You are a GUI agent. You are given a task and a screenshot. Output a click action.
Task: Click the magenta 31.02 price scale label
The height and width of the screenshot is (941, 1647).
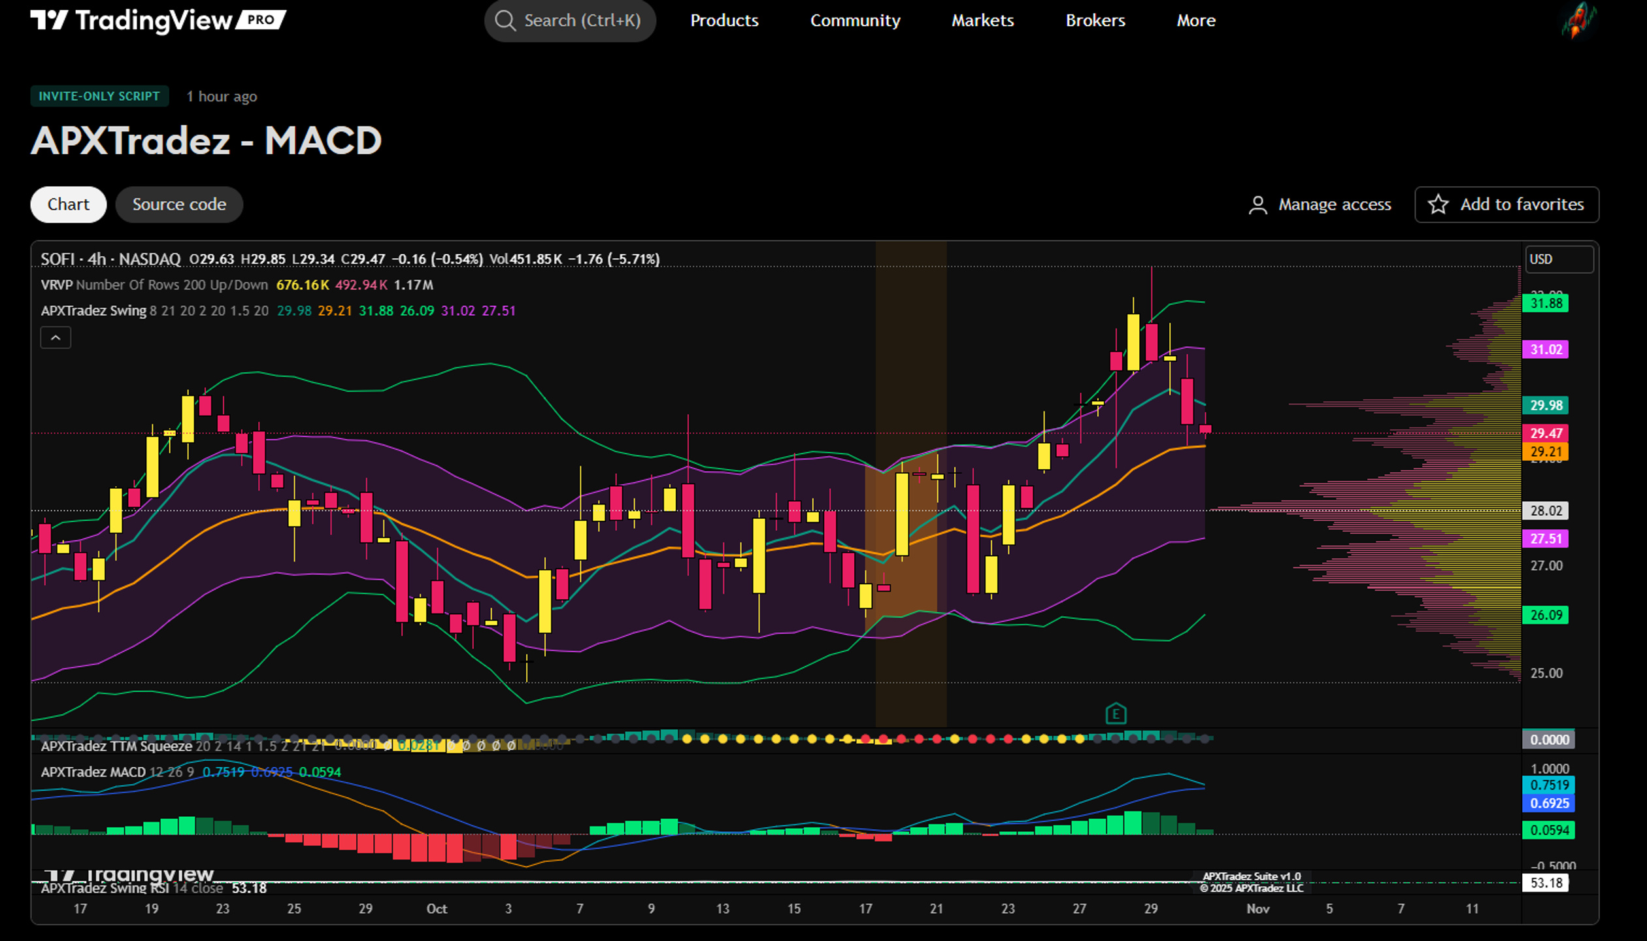(1546, 350)
